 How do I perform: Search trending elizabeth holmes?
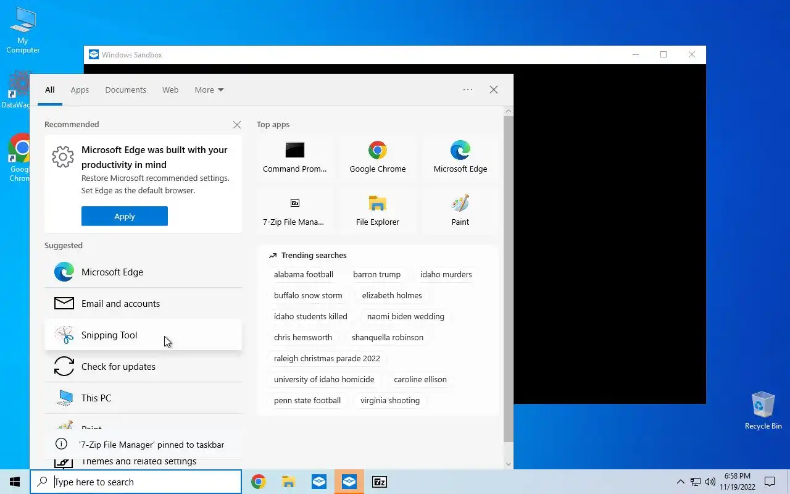(x=392, y=295)
